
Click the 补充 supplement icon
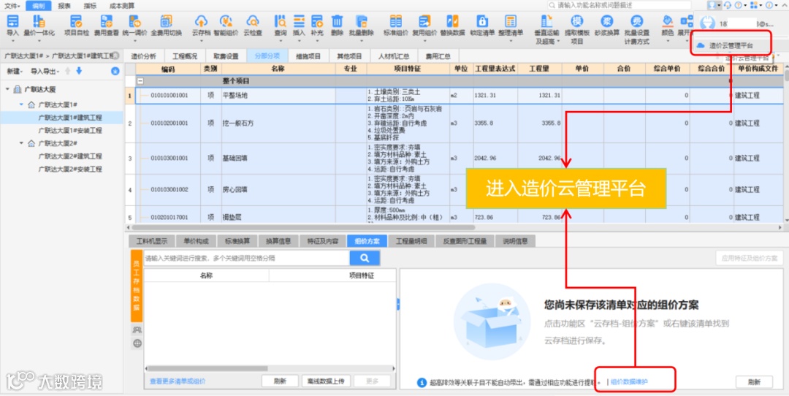tap(317, 21)
